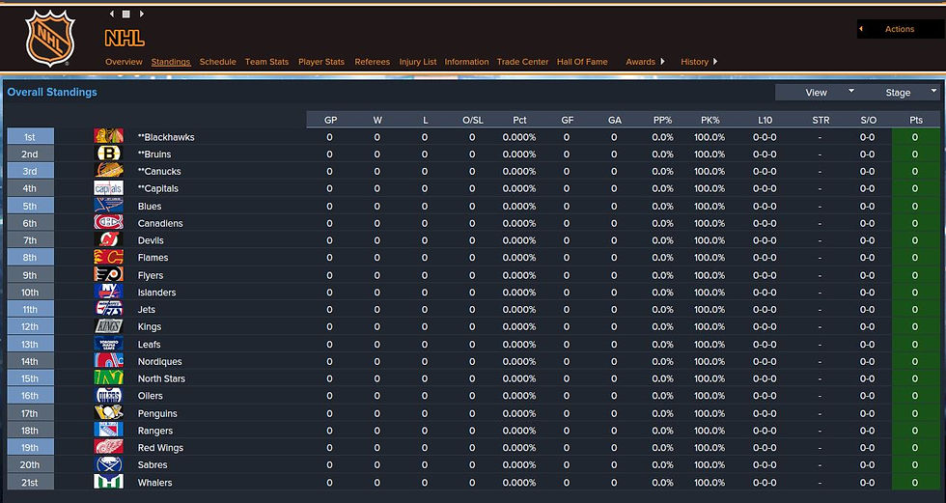This screenshot has width=946, height=503.
Task: Open the Trade Center tab
Action: point(522,62)
